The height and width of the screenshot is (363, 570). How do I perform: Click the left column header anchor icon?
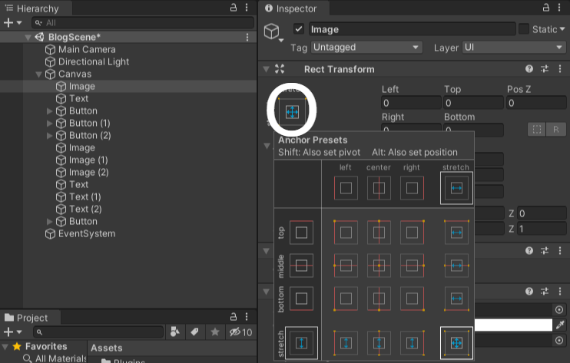click(346, 188)
